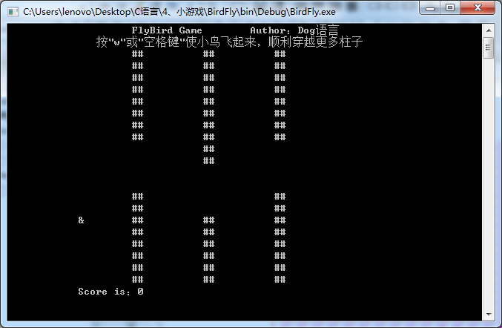The width and height of the screenshot is (502, 328).
Task: Maximize the BirdFly.exe console window
Action: point(450,7)
